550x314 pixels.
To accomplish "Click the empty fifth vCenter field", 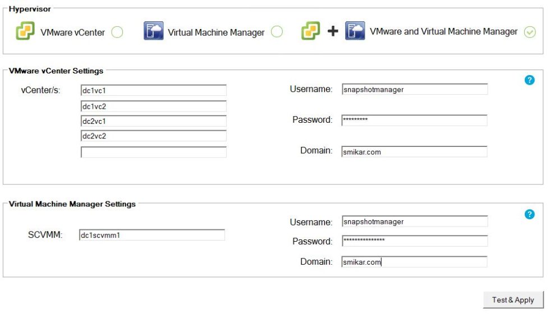I will point(153,152).
